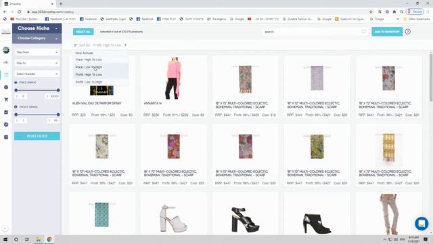Viewport: 433px width, 244px height.
Task: Open the dashboard gauge icon in sidebar
Action: point(6,62)
